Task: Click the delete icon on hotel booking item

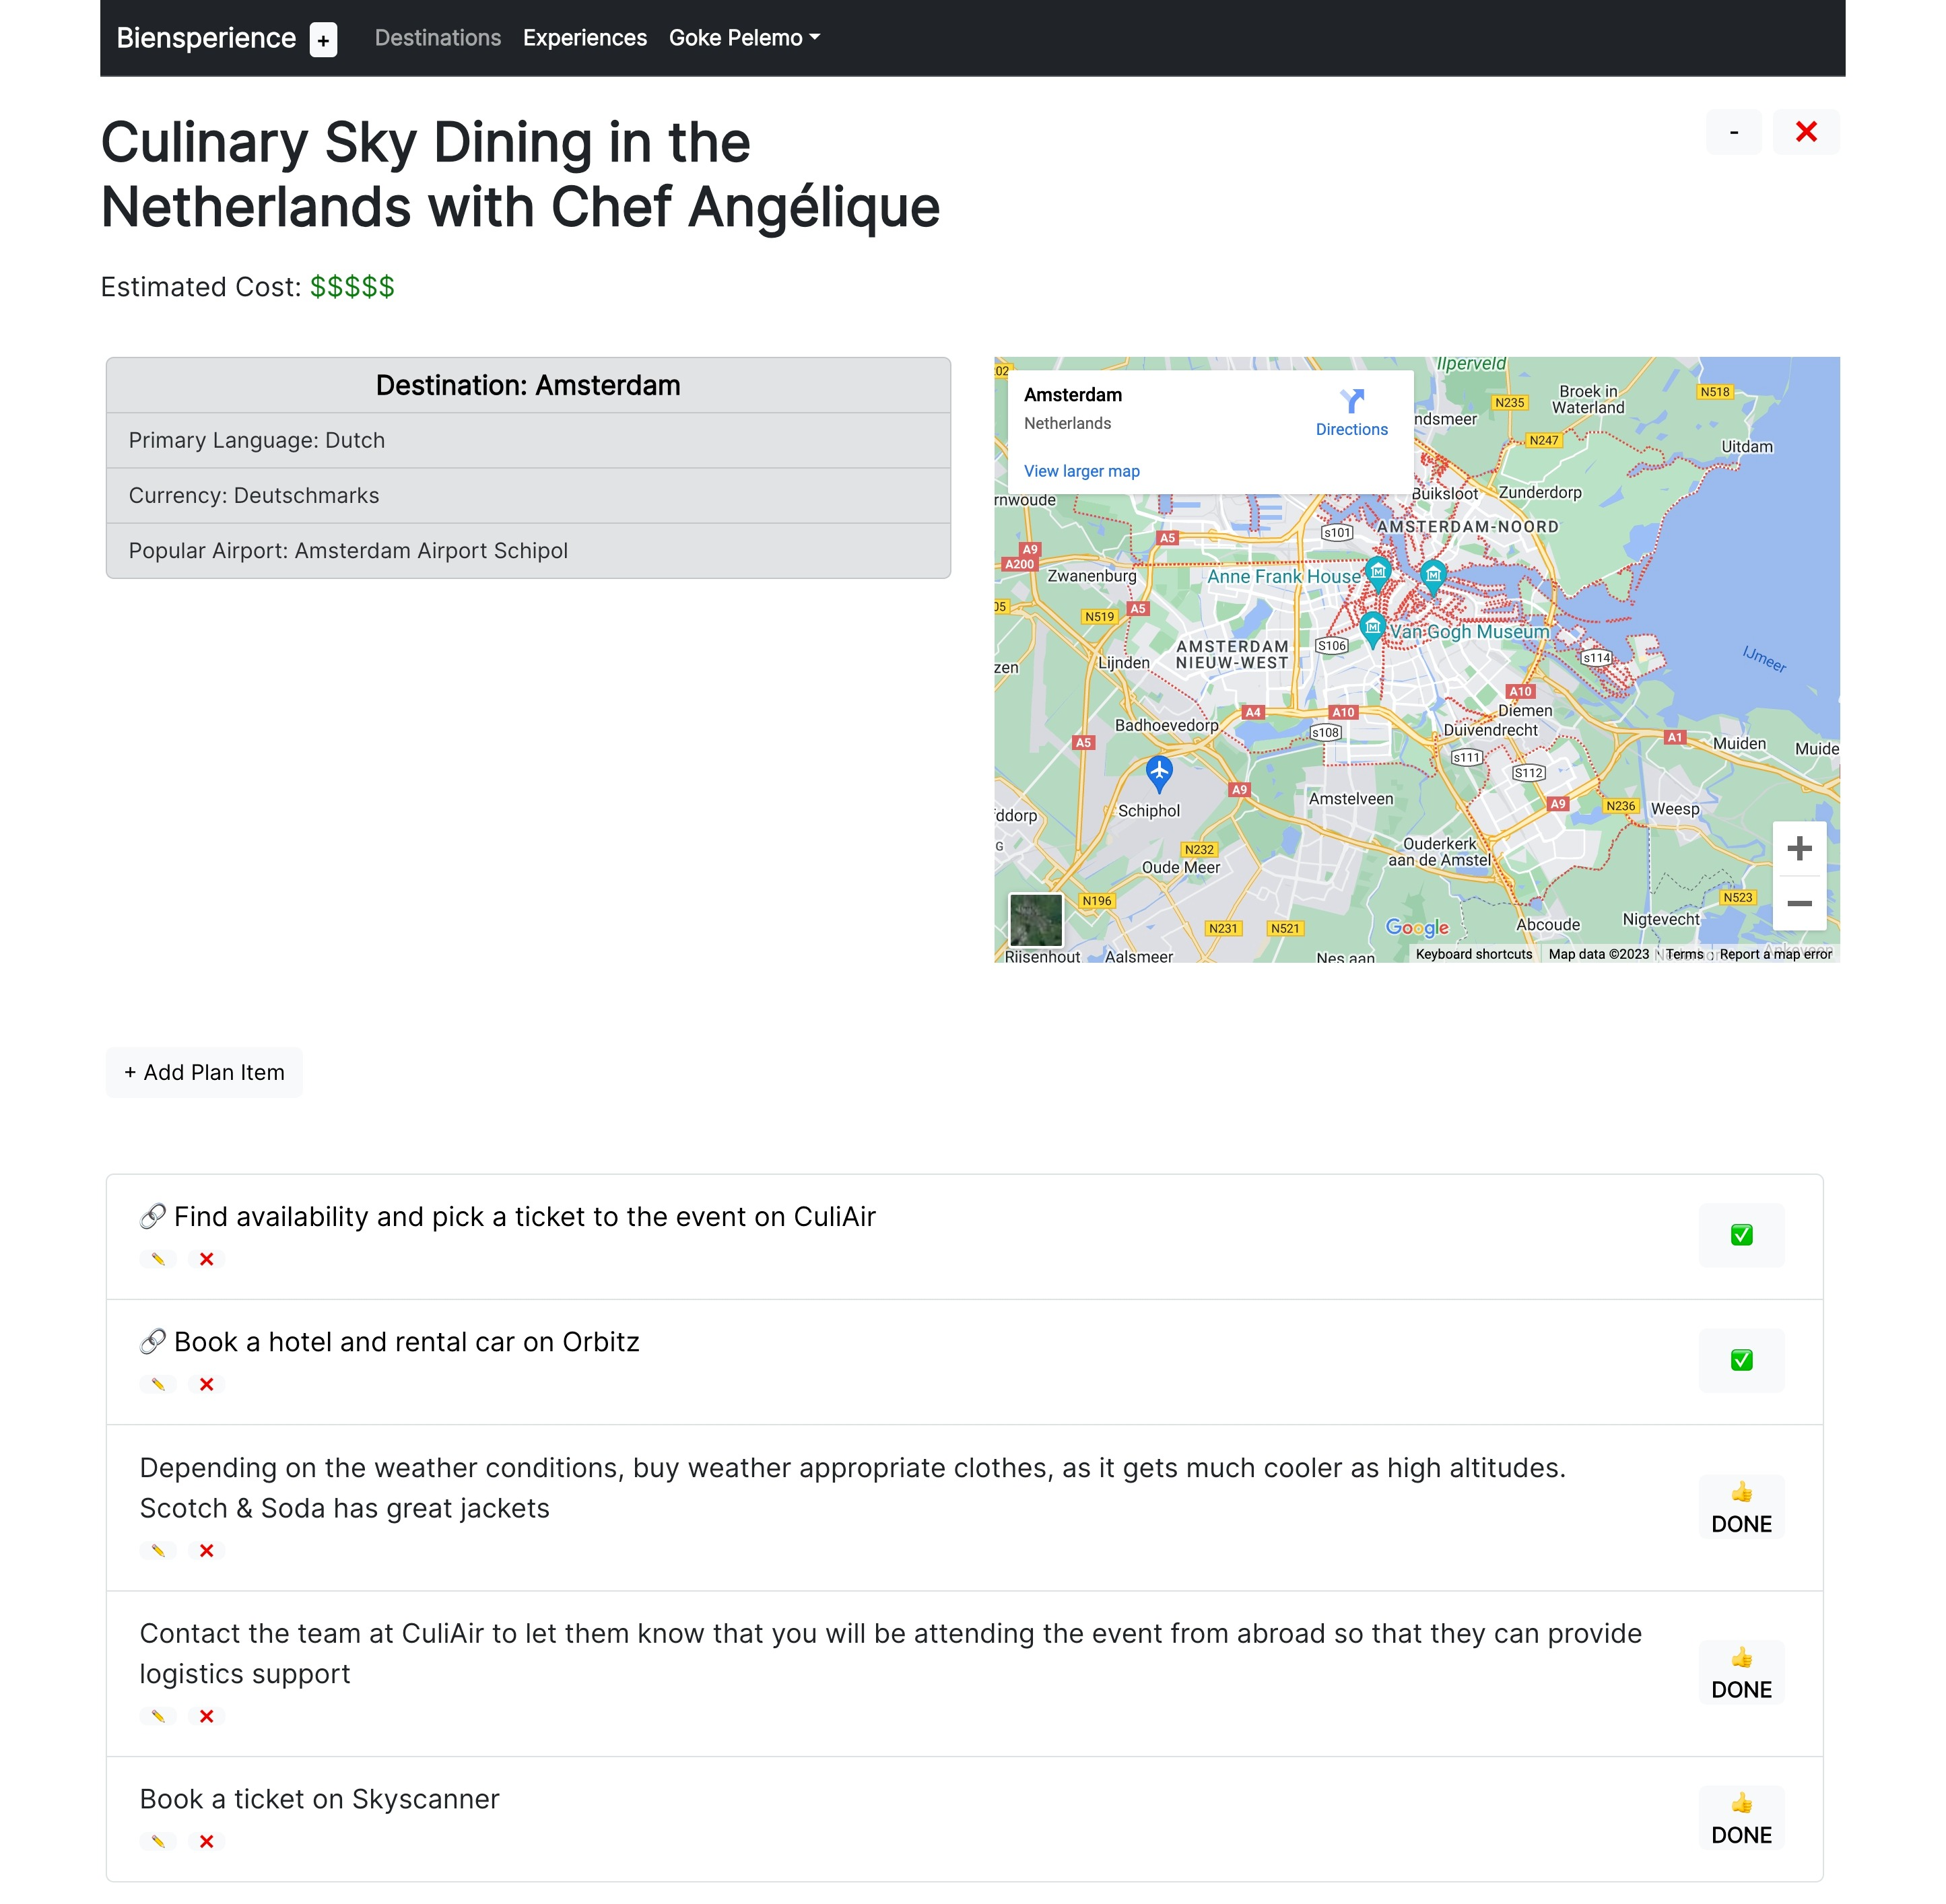Action: pos(206,1383)
